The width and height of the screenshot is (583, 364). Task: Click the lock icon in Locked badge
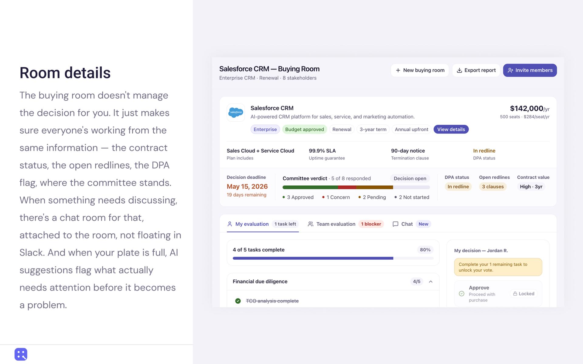(x=515, y=294)
